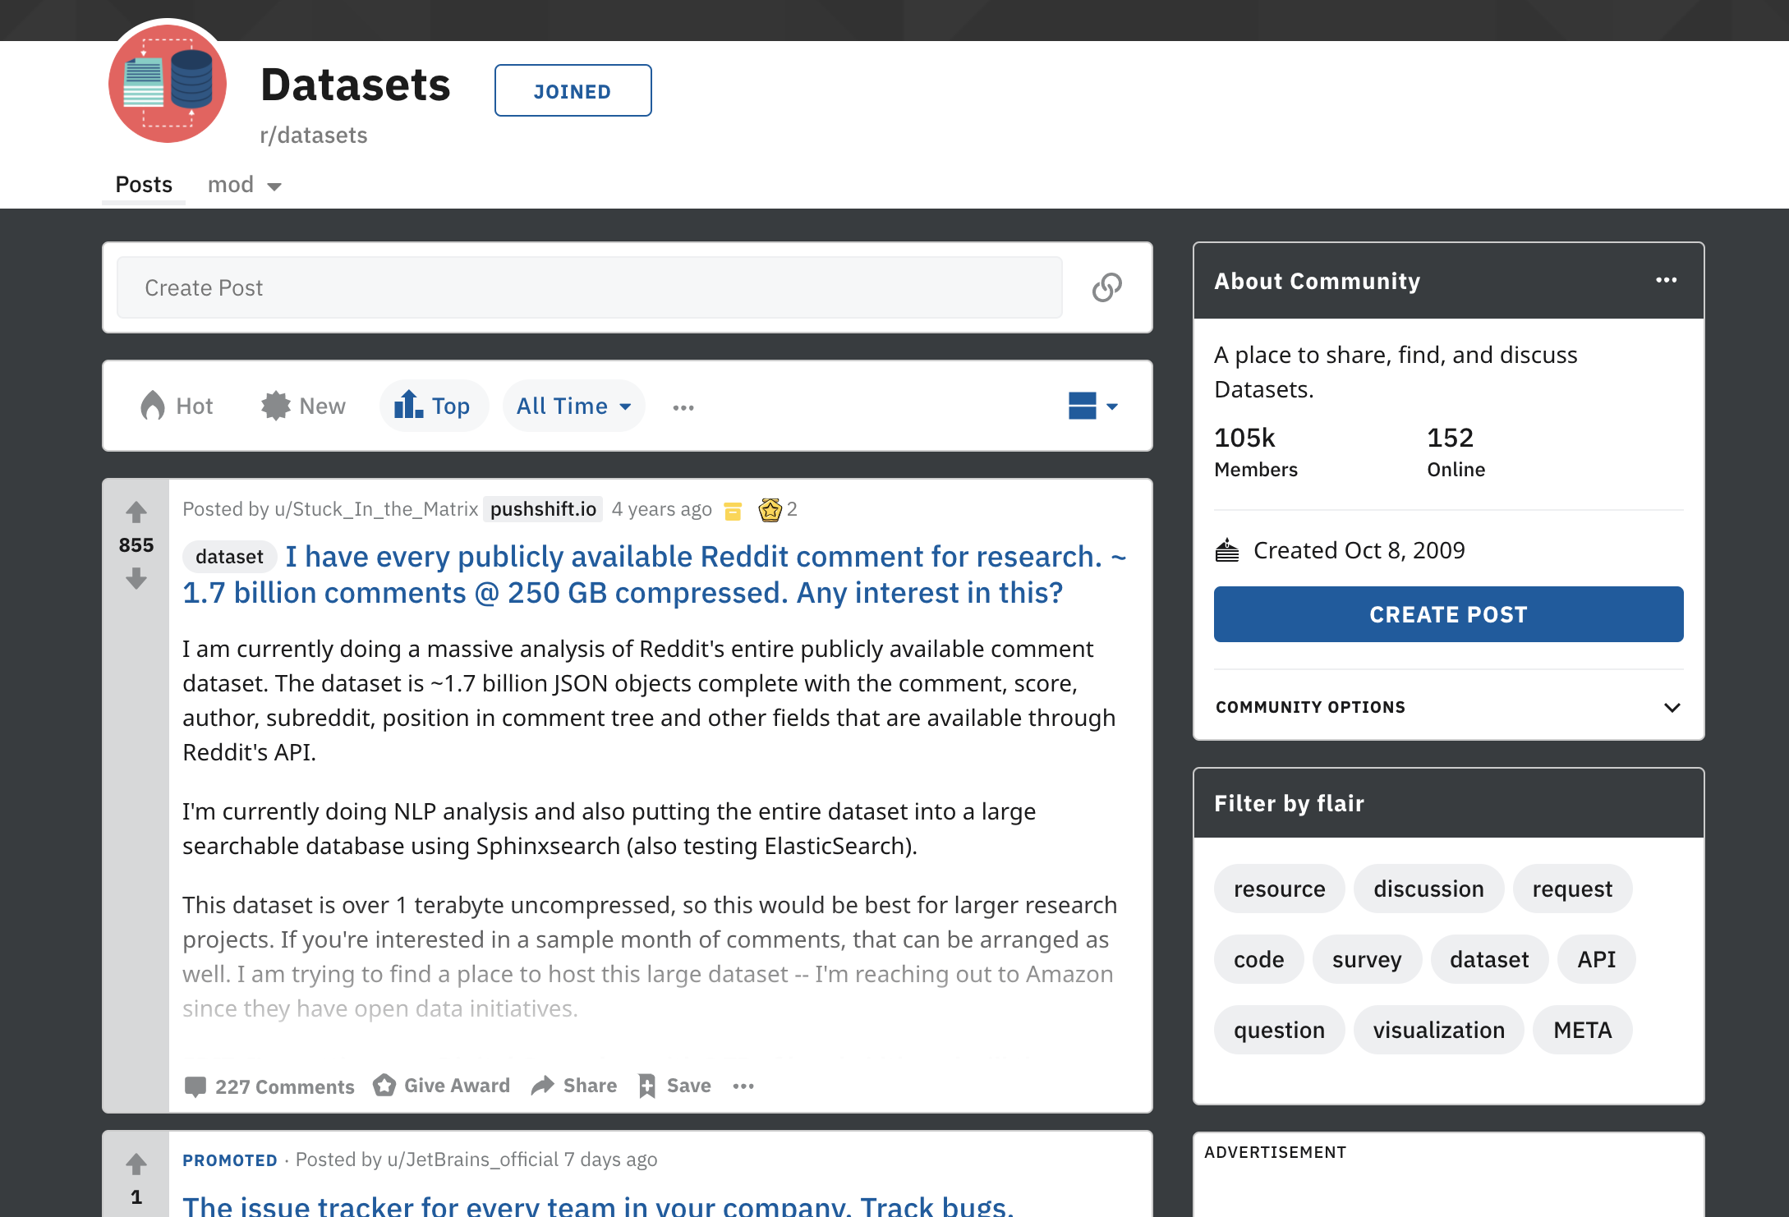Click the 855 vote score
1789x1217 pixels.
click(x=136, y=545)
